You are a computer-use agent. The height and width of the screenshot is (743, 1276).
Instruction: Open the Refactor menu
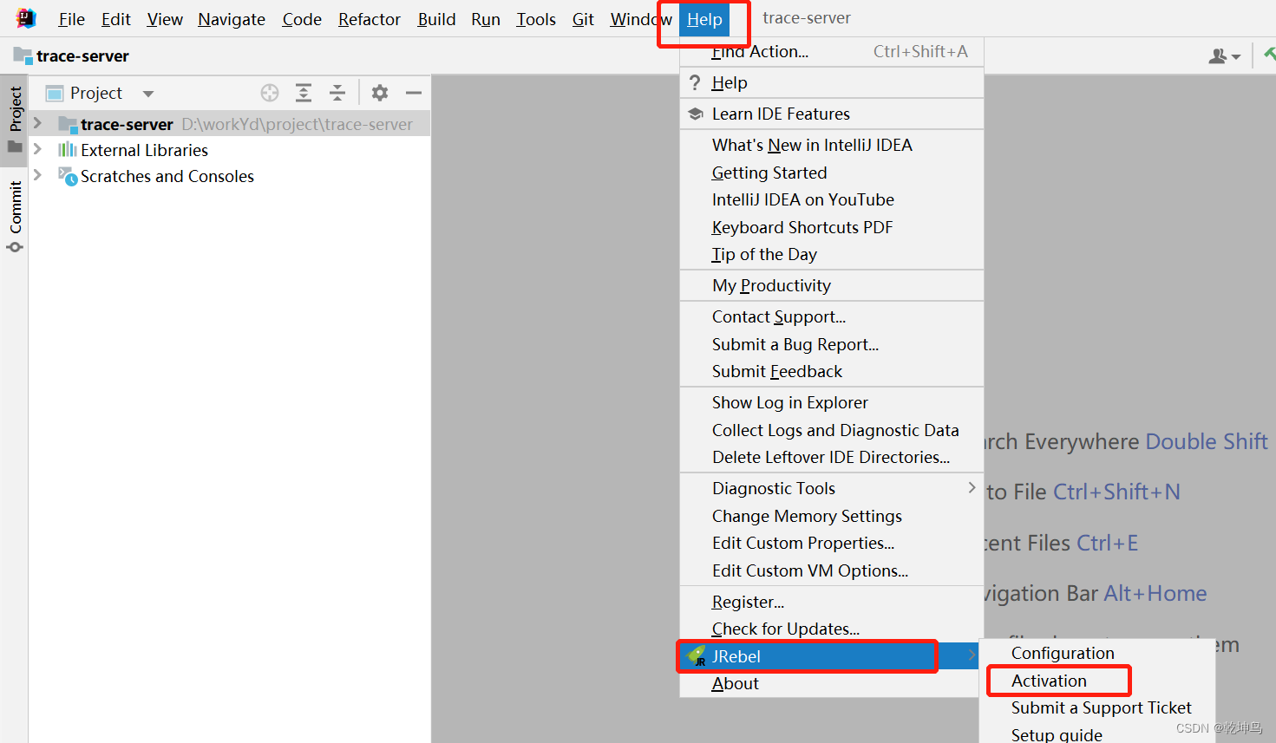tap(370, 19)
